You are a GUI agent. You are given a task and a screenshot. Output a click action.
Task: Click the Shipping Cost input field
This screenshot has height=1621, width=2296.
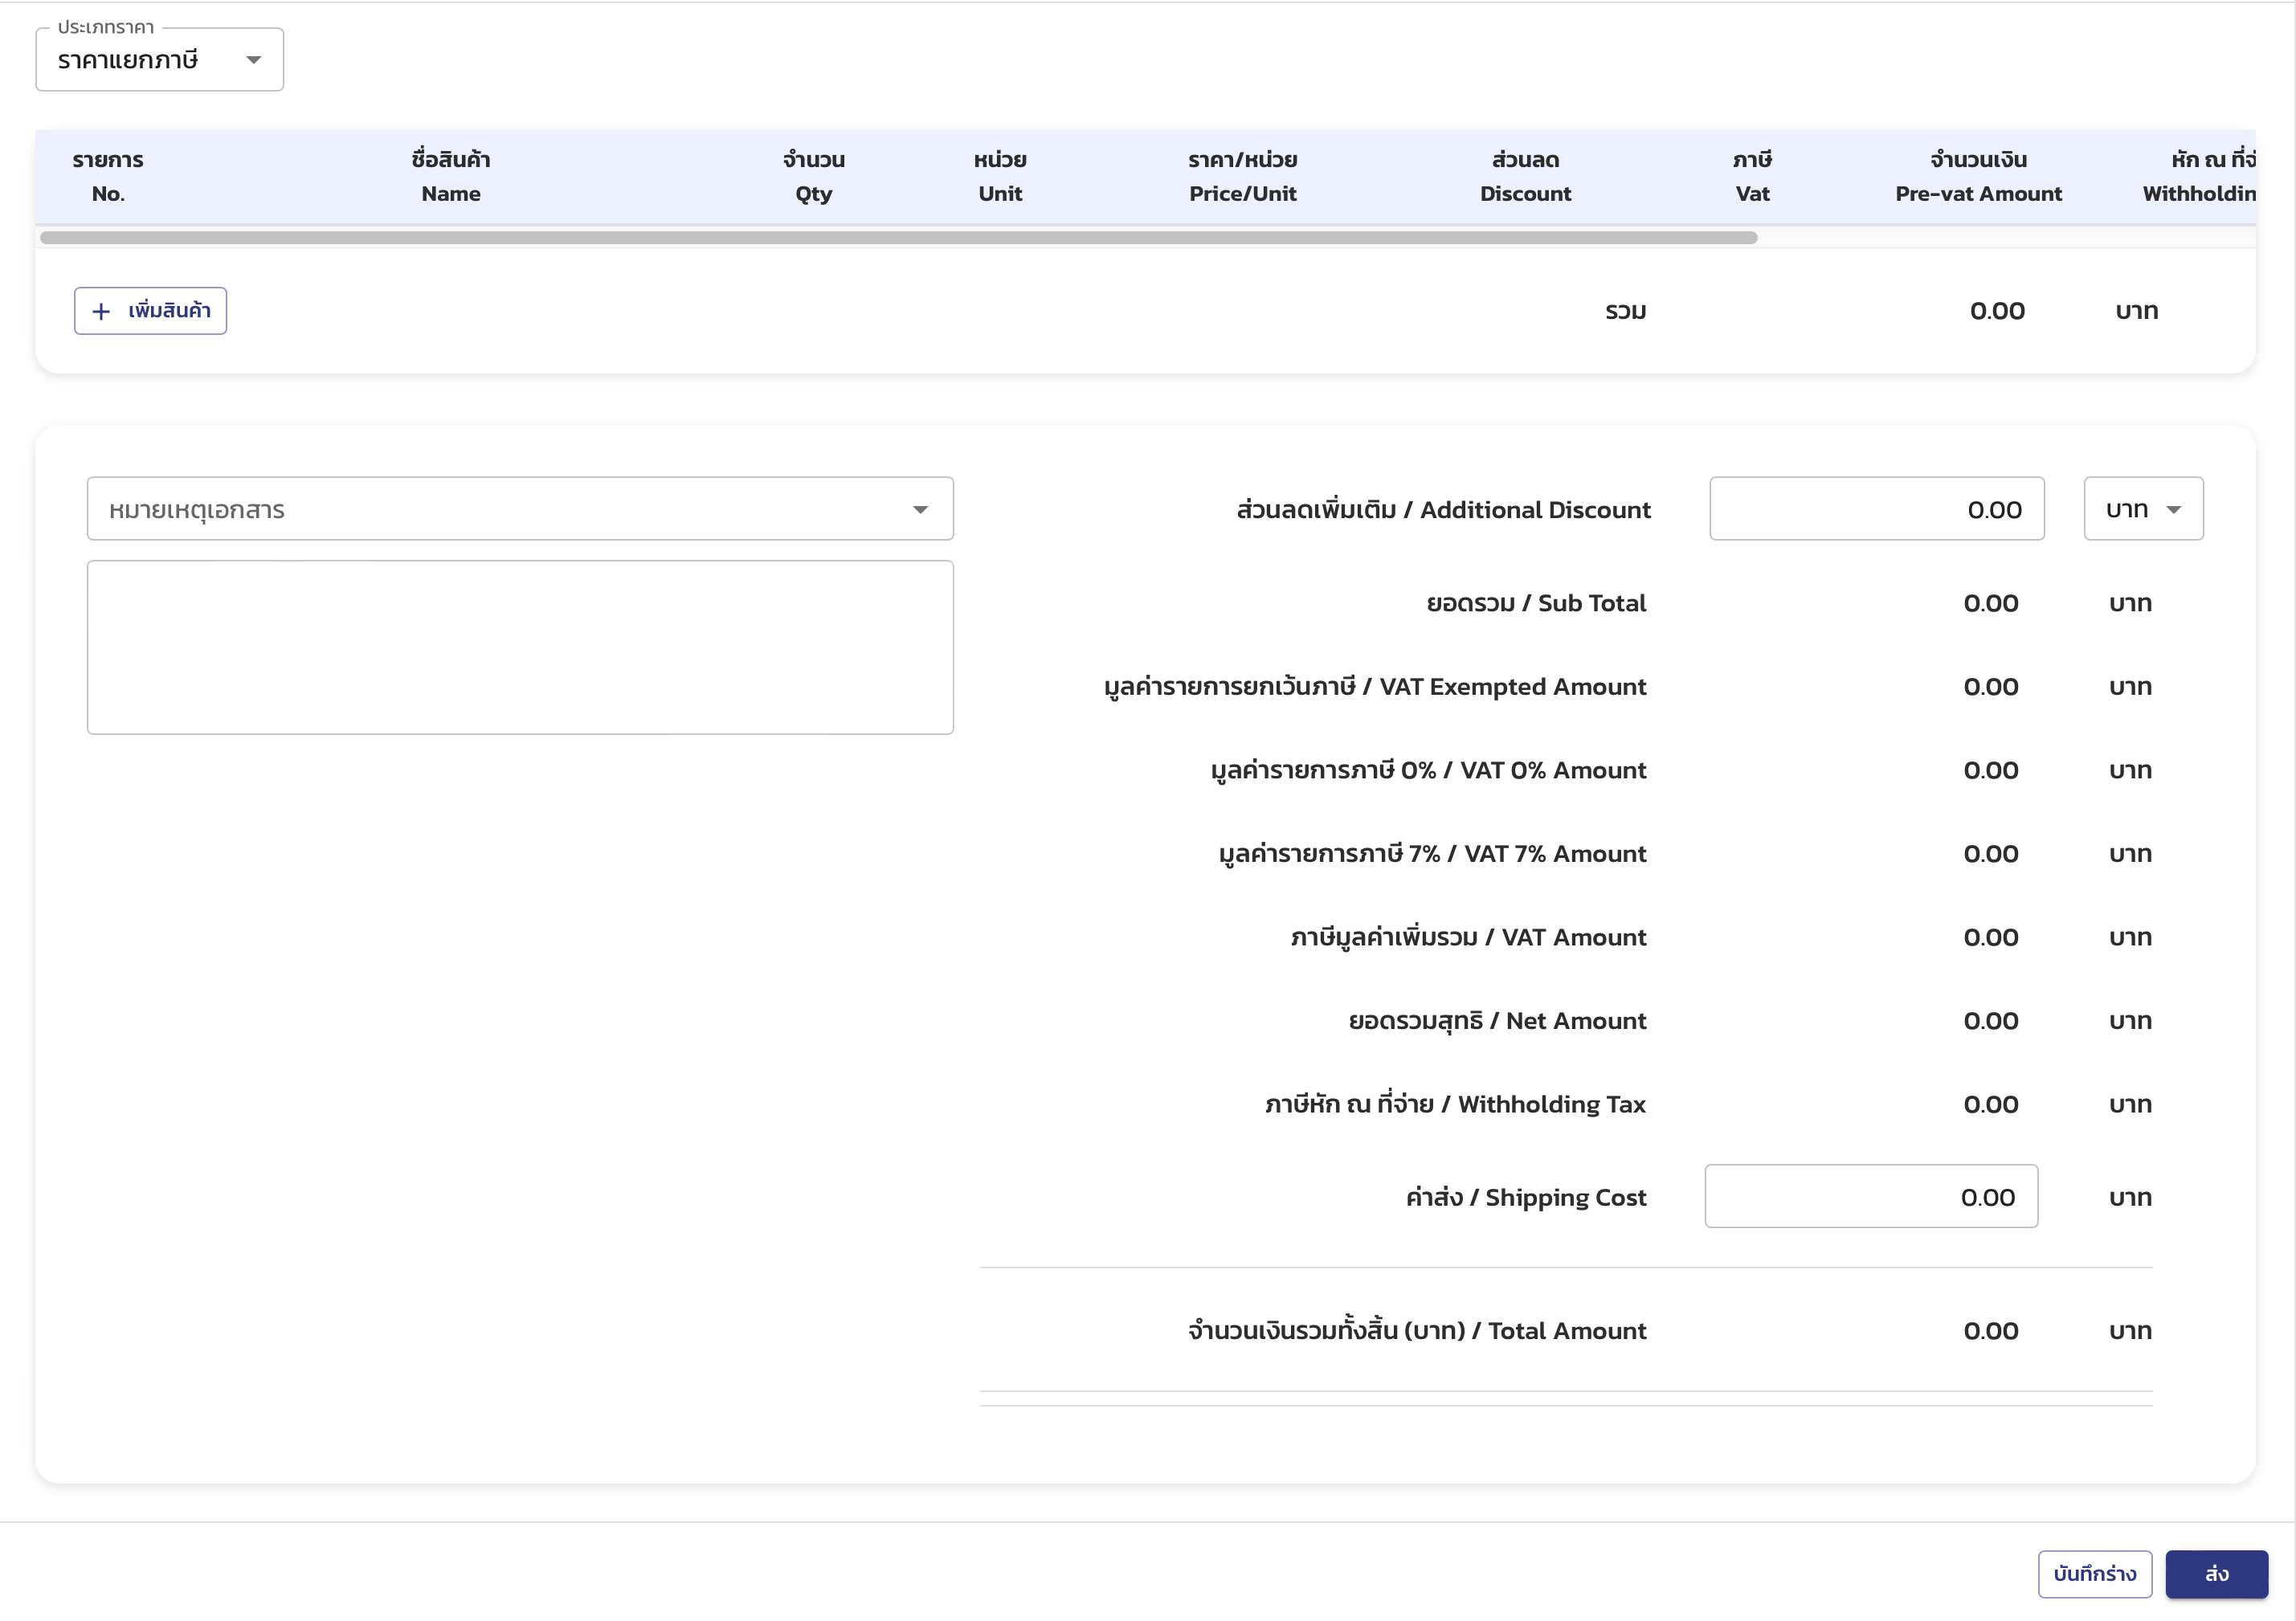click(x=1872, y=1197)
